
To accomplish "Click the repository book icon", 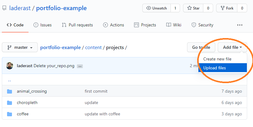I will pos(4,8).
